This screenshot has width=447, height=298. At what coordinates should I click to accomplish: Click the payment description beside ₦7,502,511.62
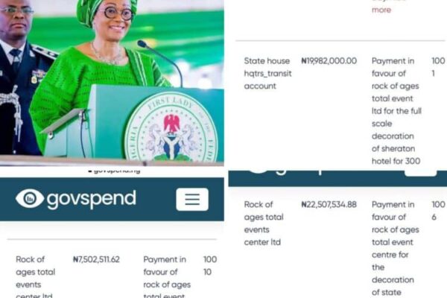click(x=167, y=276)
